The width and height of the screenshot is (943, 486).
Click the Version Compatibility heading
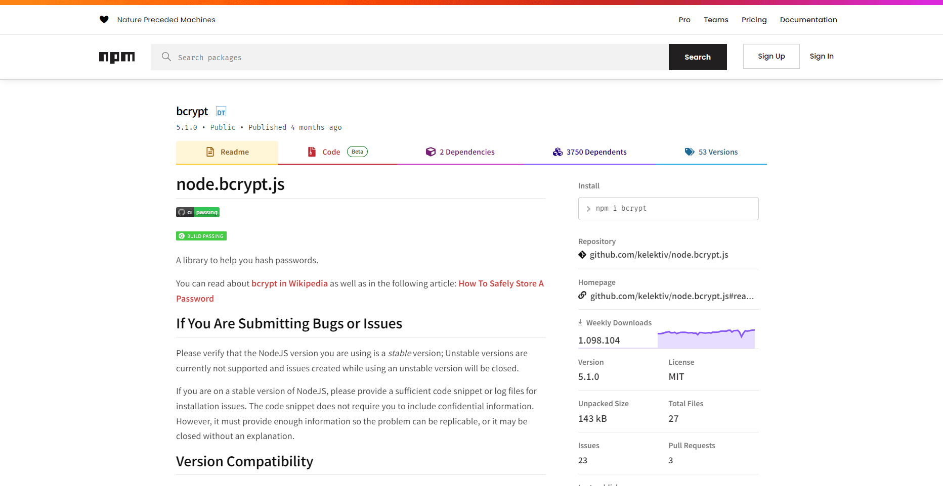[244, 462]
